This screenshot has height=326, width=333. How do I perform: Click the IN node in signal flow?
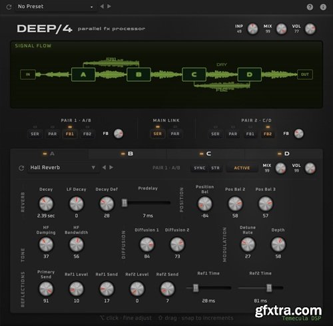[28, 75]
